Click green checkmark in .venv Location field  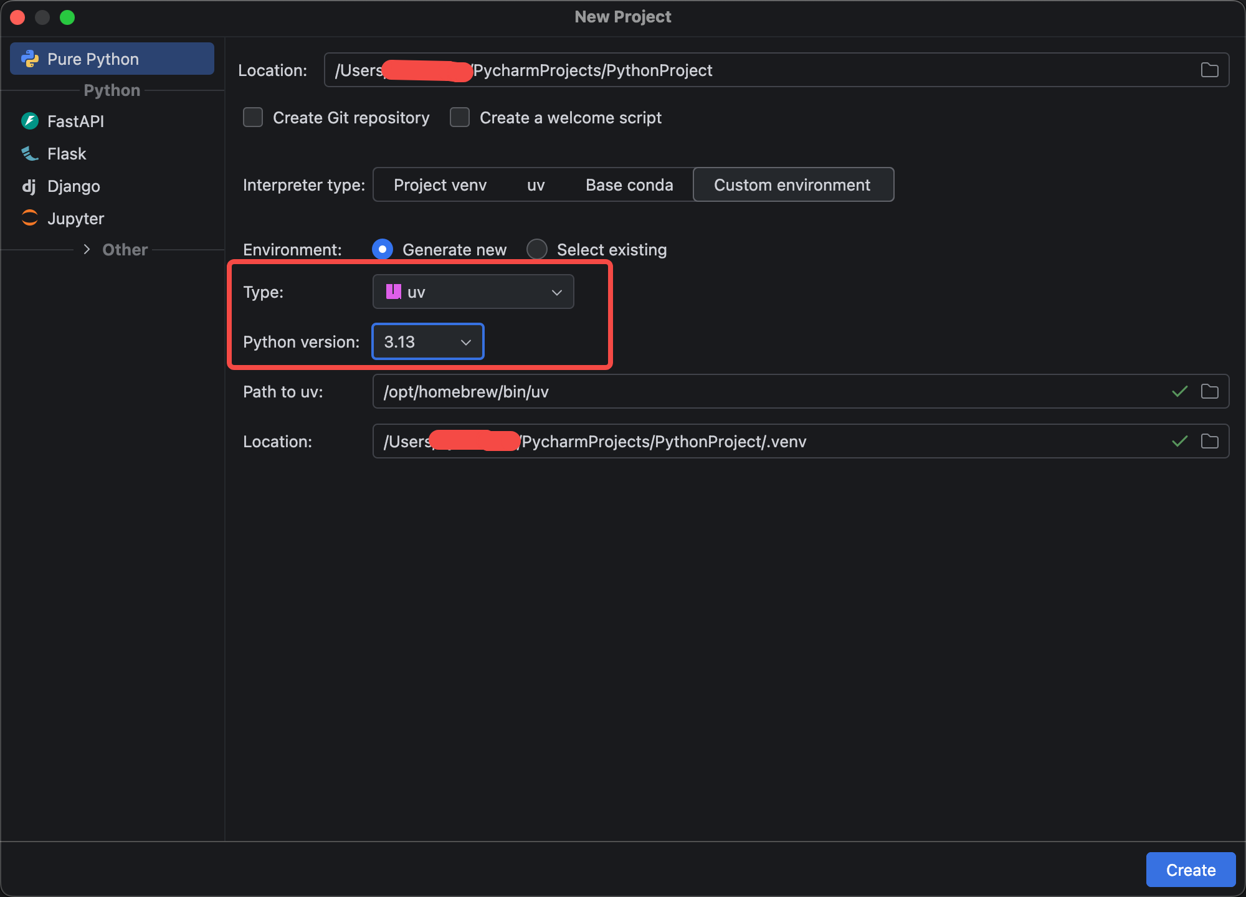tap(1179, 441)
